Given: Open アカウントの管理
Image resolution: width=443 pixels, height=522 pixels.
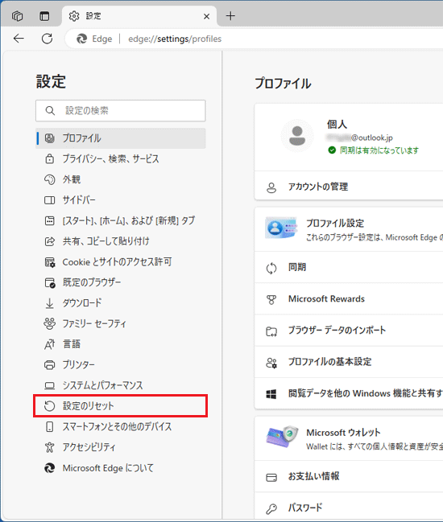Looking at the screenshot, I should pyautogui.click(x=349, y=187).
